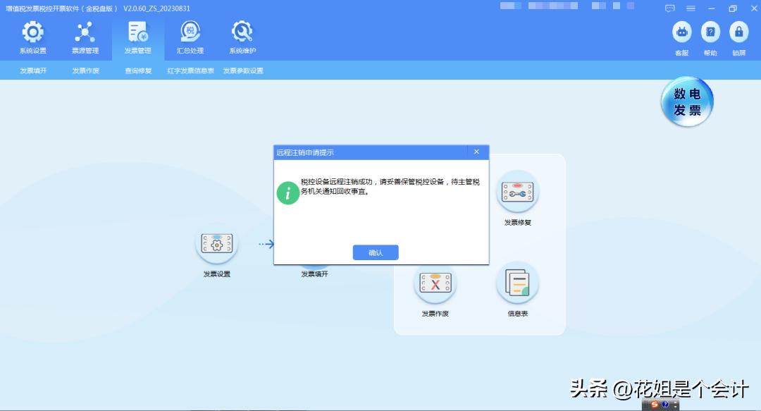Dismiss the 远程注销申请提示 dialog via its X
This screenshot has width=761, height=411.
point(476,152)
